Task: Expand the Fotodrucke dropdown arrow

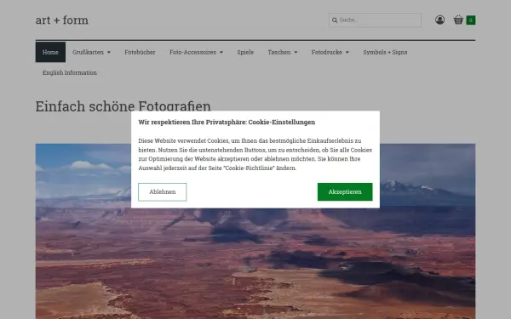Action: [347, 53]
